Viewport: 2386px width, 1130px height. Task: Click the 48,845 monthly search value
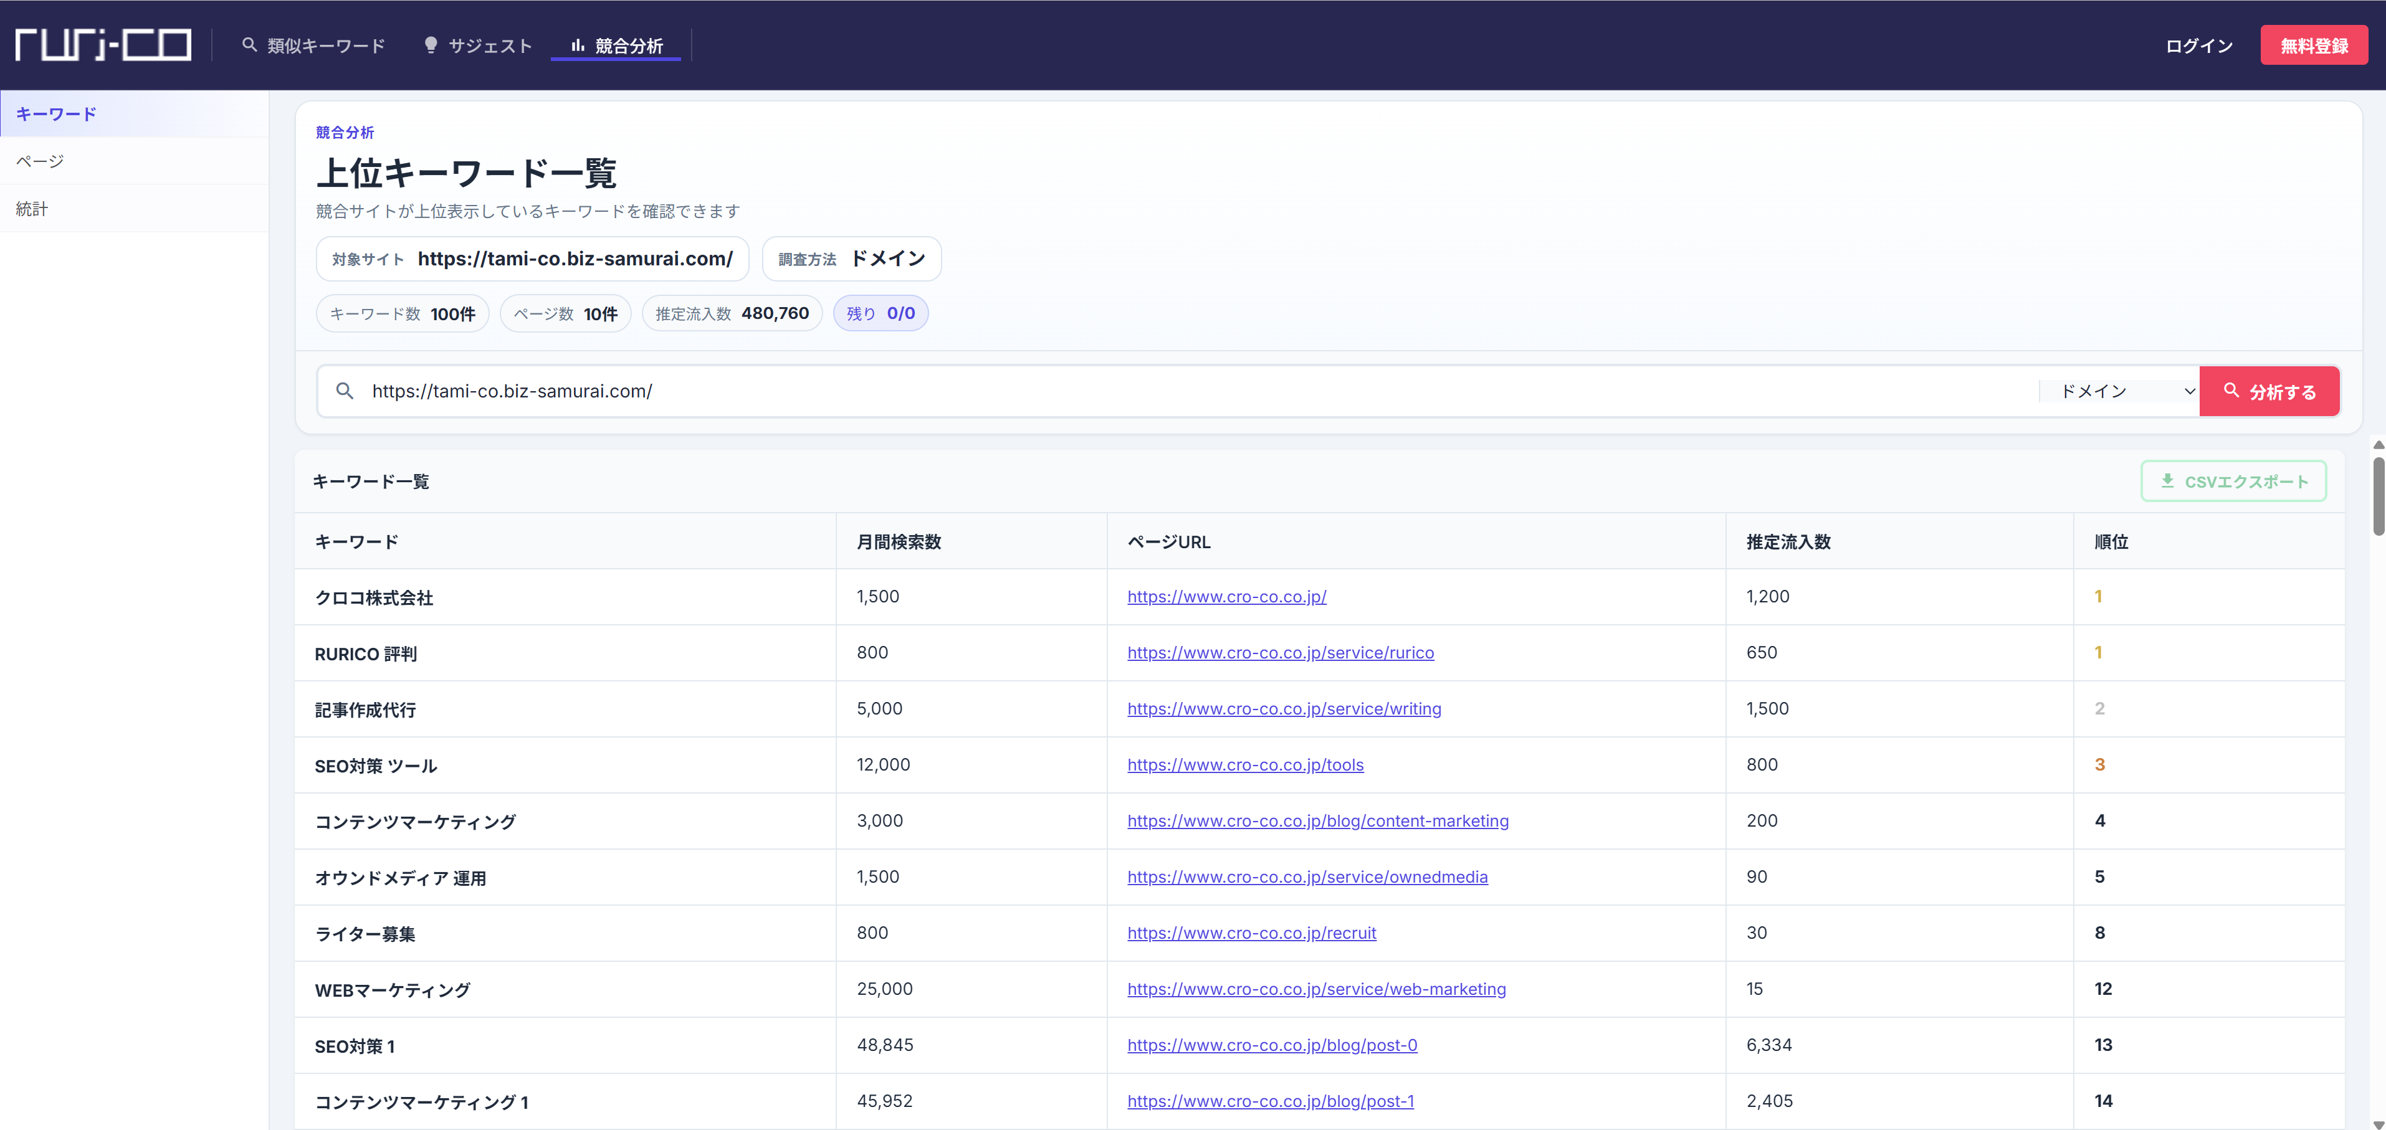[885, 1045]
